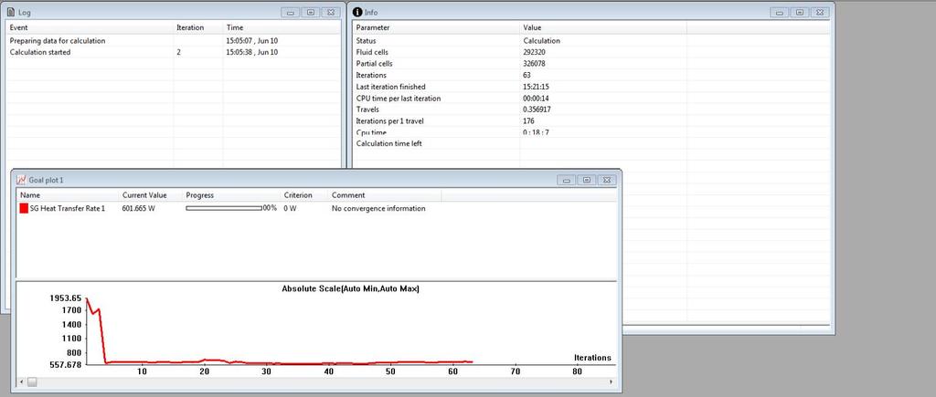Click the SG Heat Transfer Rate 1 progress bar
The image size is (936, 397).
coord(224,208)
